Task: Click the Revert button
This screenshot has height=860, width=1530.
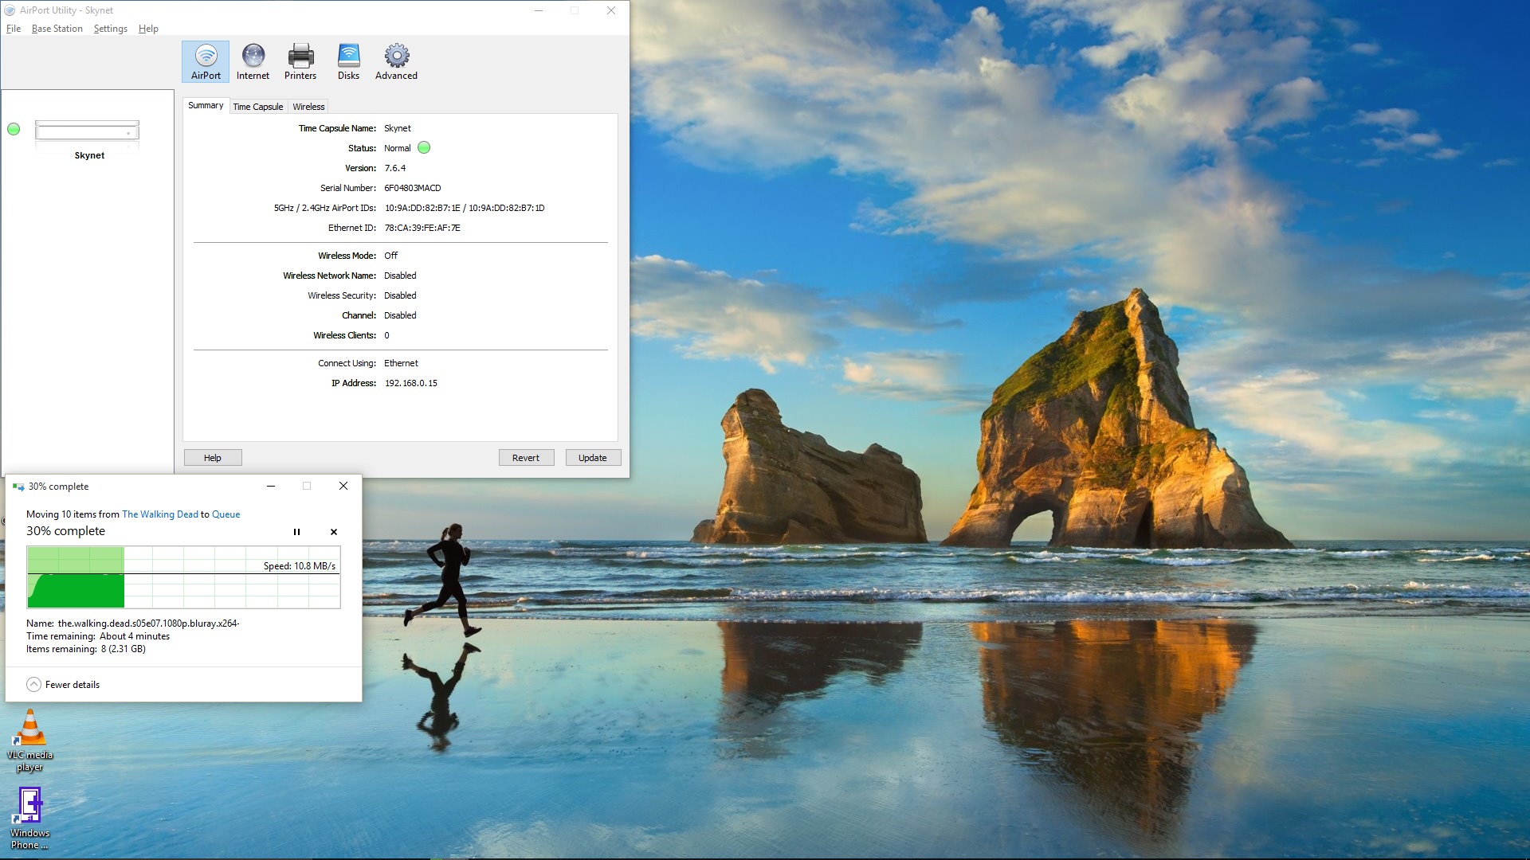Action: click(526, 458)
